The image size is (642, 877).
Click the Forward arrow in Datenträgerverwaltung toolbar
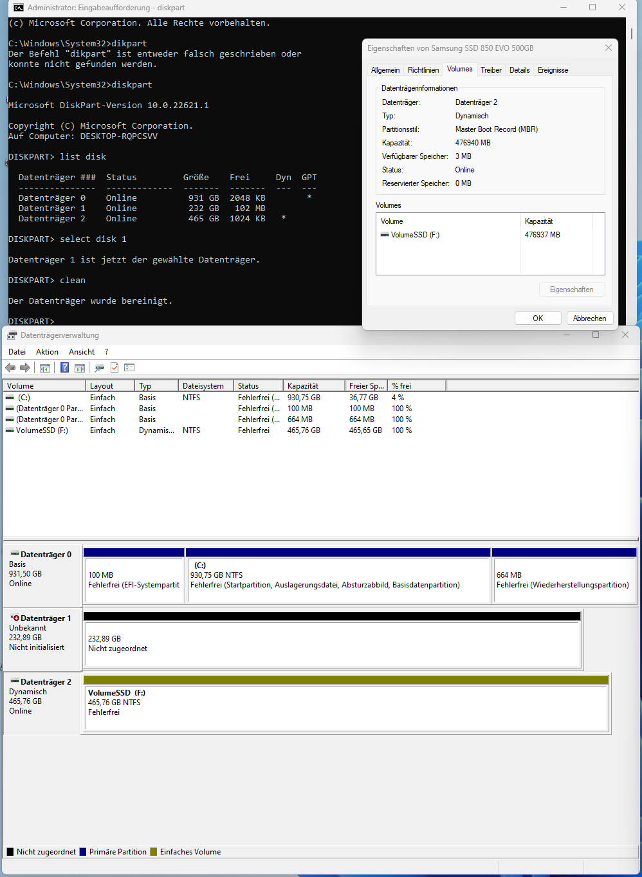[25, 368]
